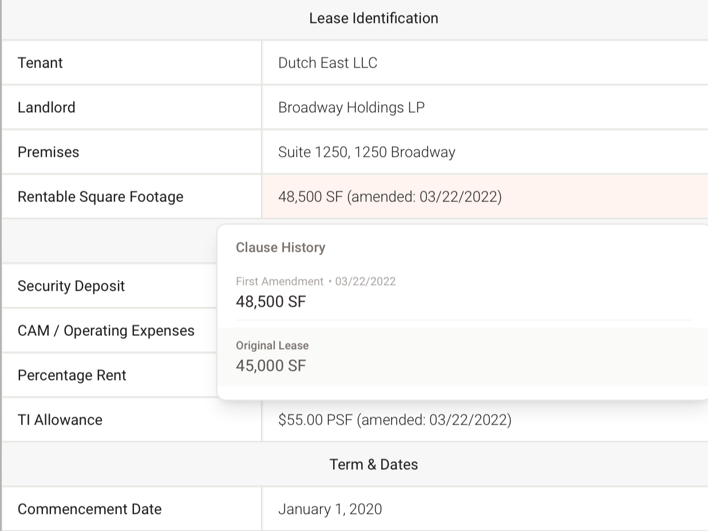The width and height of the screenshot is (708, 531).
Task: Click the CAM / Operating Expenses label
Action: tap(106, 331)
